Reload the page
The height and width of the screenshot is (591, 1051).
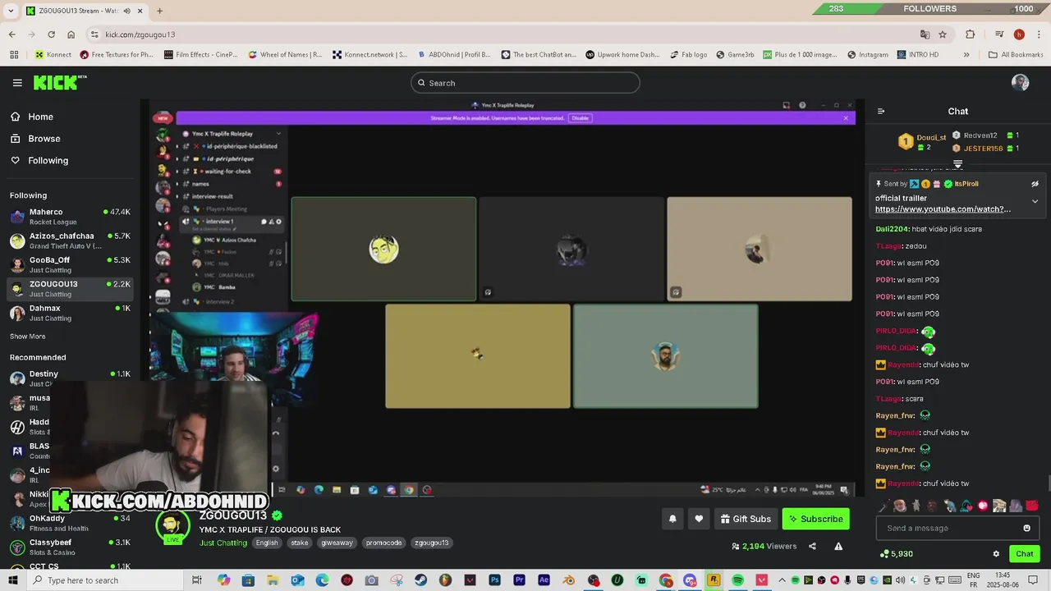click(51, 34)
